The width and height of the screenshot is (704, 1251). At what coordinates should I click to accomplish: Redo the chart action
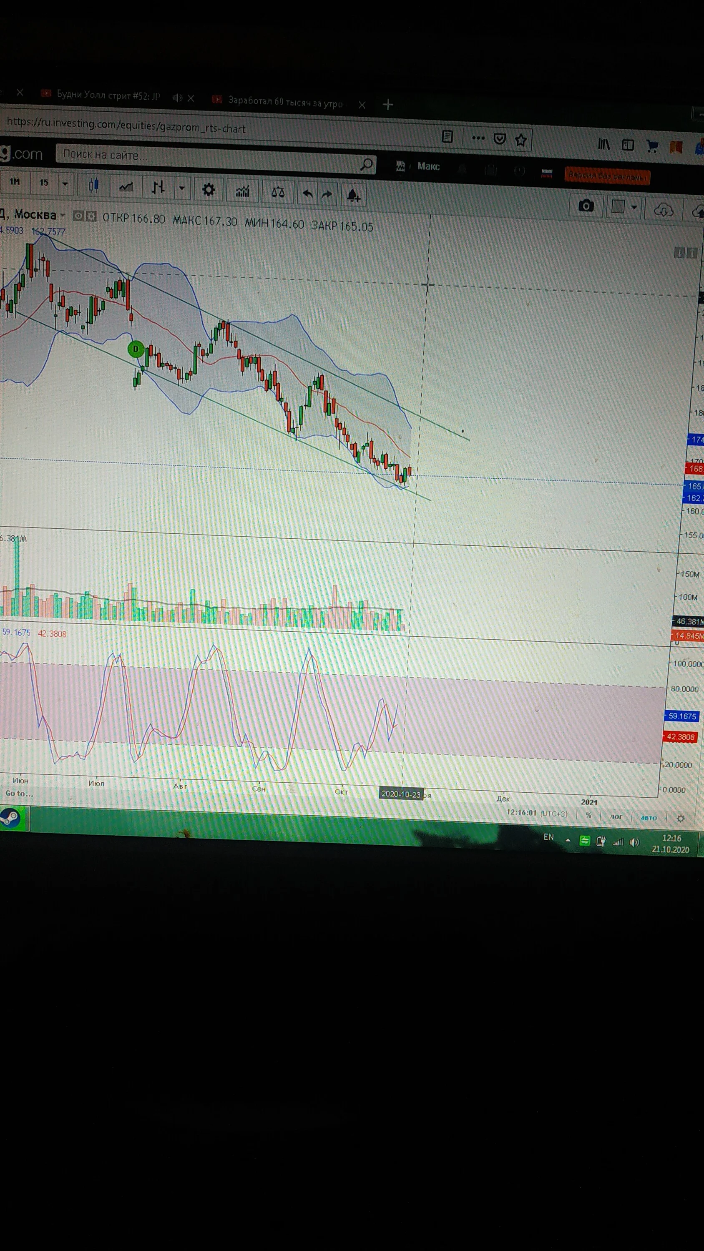click(x=327, y=194)
